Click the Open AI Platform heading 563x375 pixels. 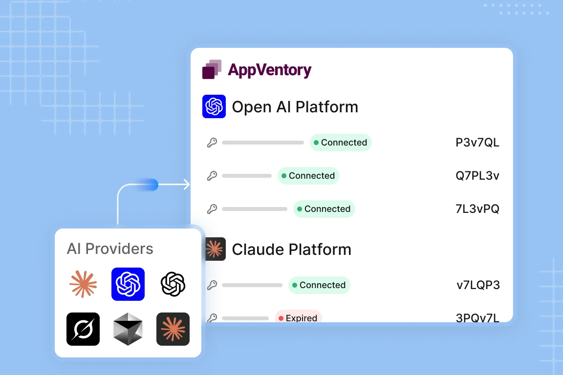click(295, 107)
